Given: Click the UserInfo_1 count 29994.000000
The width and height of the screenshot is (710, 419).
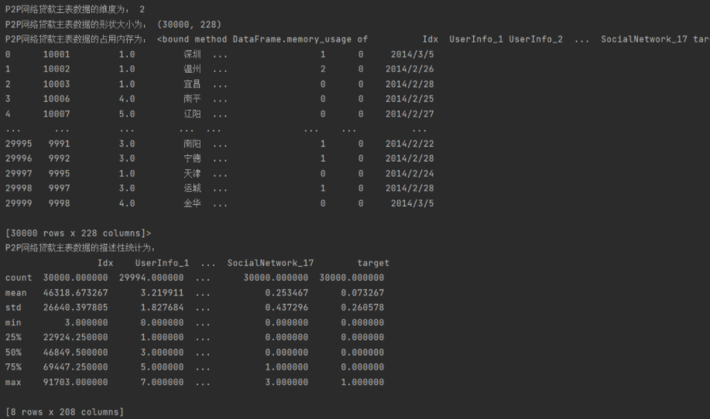Looking at the screenshot, I should click(152, 278).
